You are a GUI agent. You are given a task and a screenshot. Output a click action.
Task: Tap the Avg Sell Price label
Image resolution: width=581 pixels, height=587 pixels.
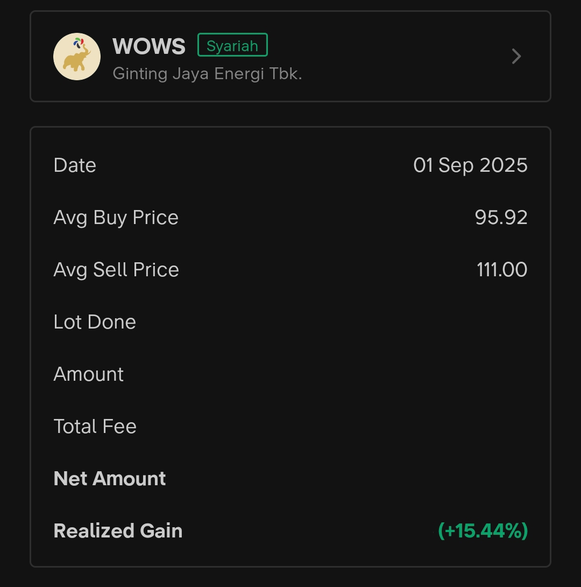[116, 270]
